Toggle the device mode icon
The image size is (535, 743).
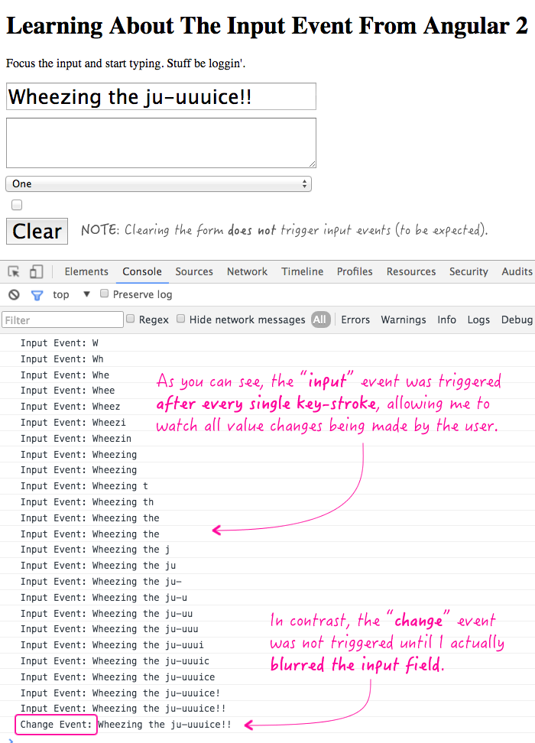click(36, 272)
